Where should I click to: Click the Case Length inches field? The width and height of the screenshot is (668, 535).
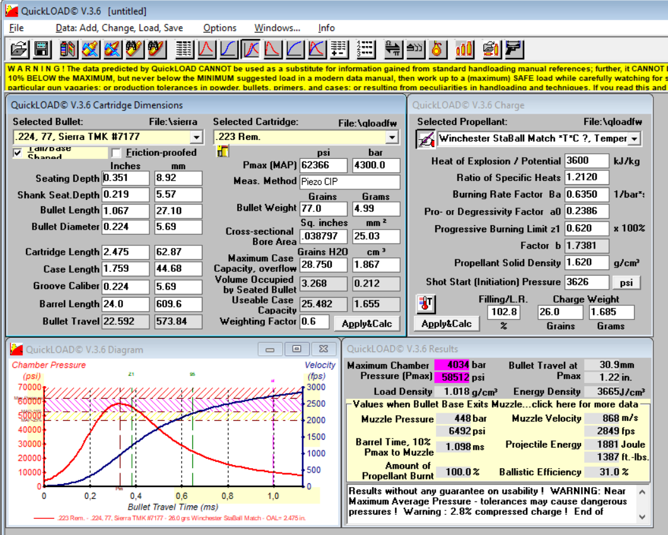pos(126,269)
